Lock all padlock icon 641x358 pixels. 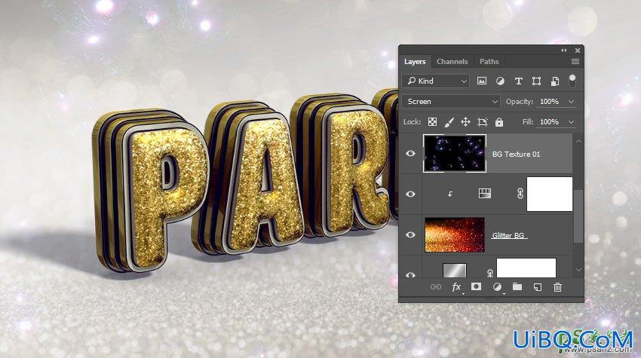tap(499, 122)
